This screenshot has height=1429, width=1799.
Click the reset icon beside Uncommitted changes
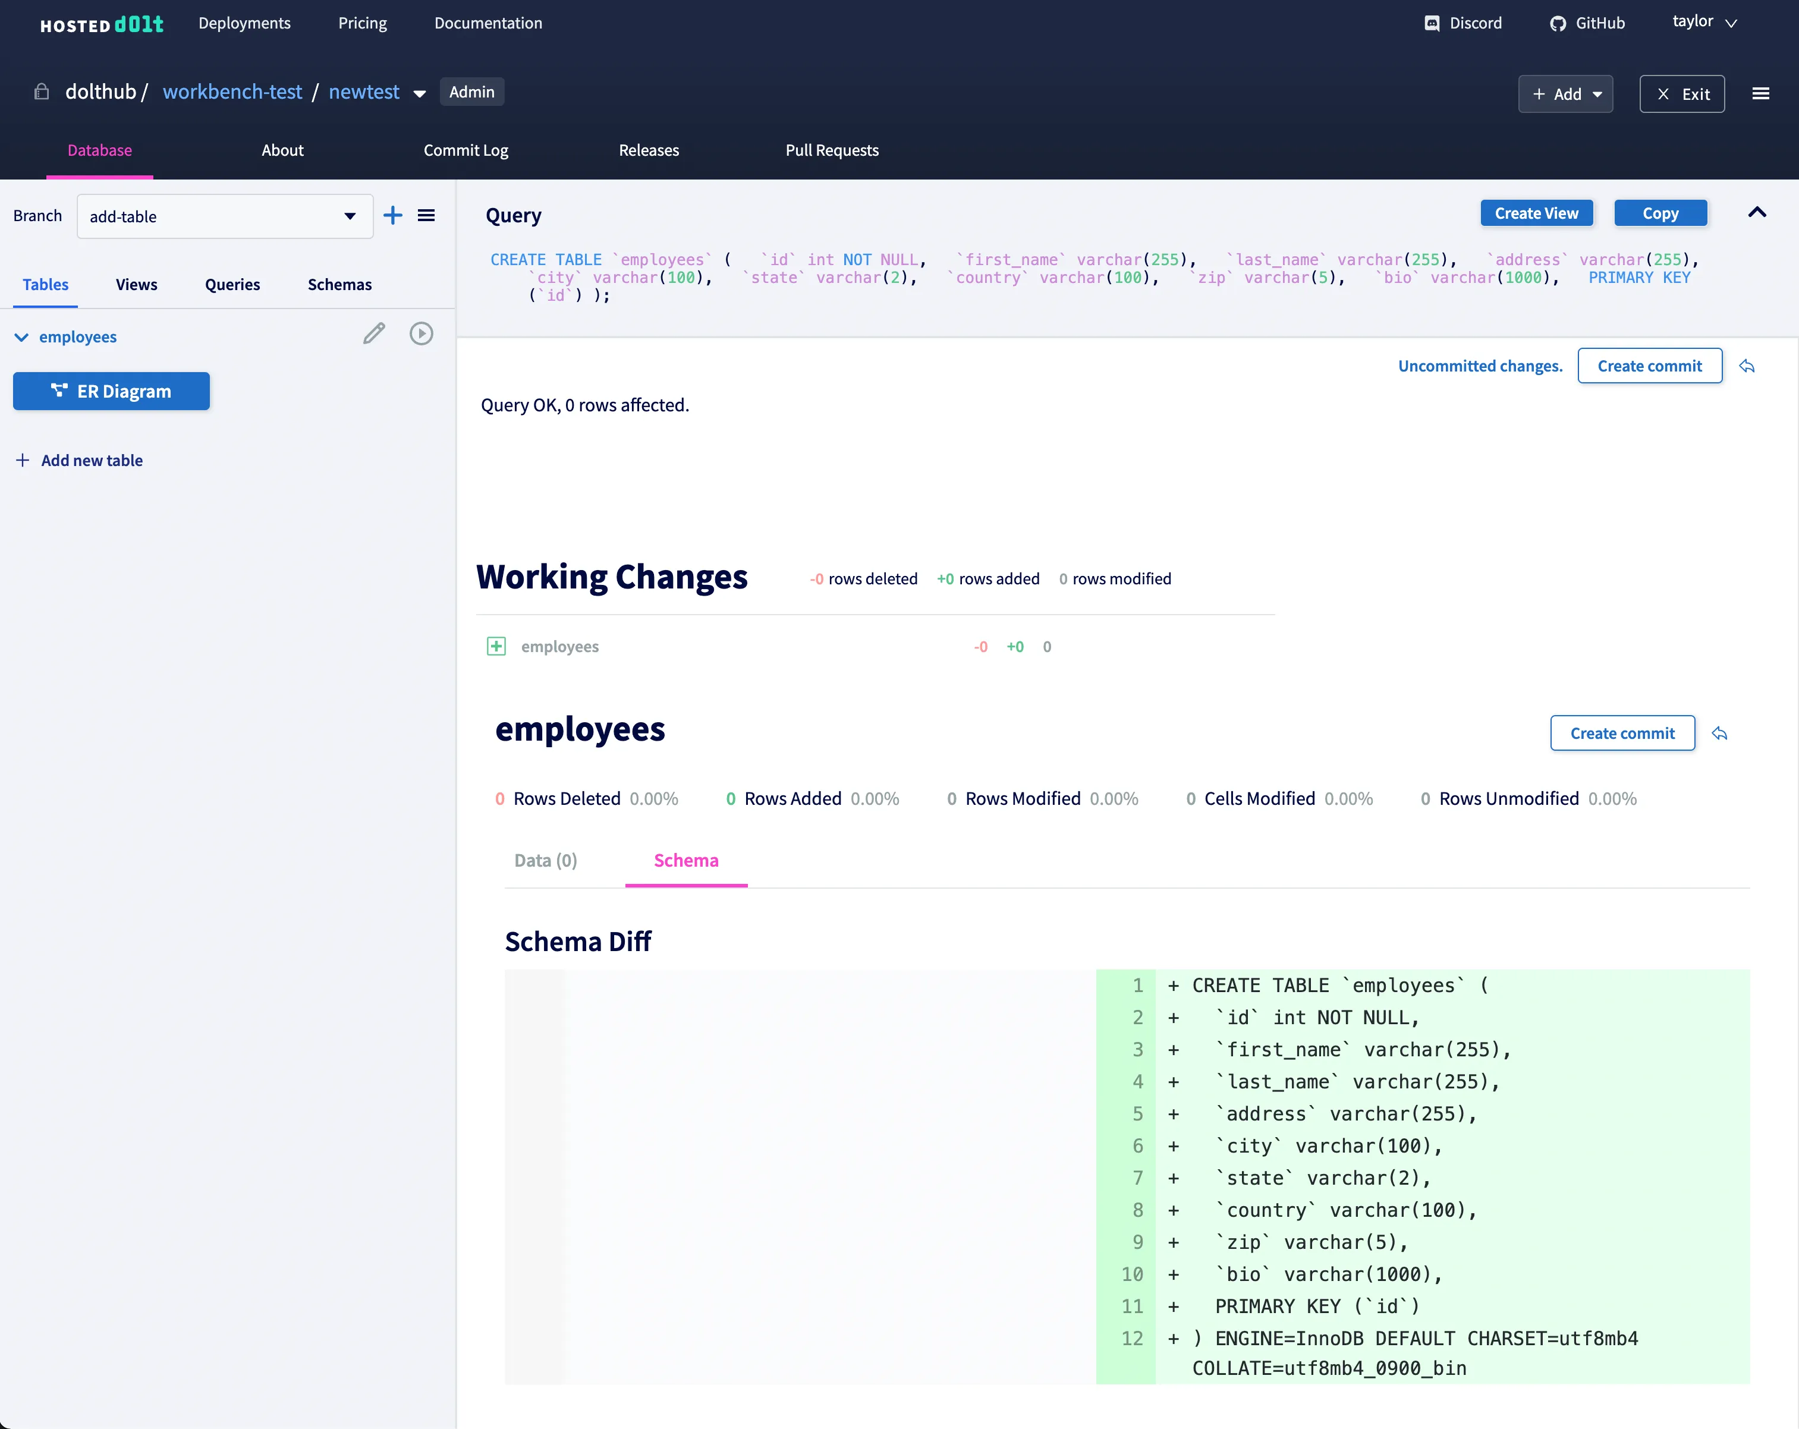1747,366
